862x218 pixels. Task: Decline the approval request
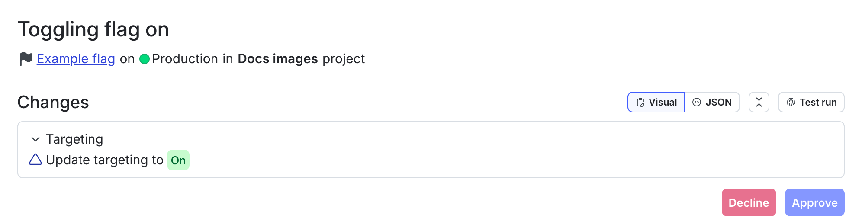749,202
